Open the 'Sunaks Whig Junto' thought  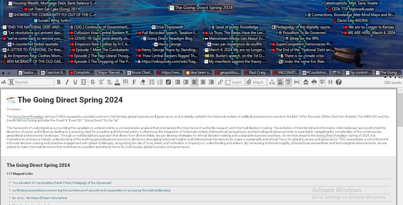pyautogui.click(x=51, y=20)
